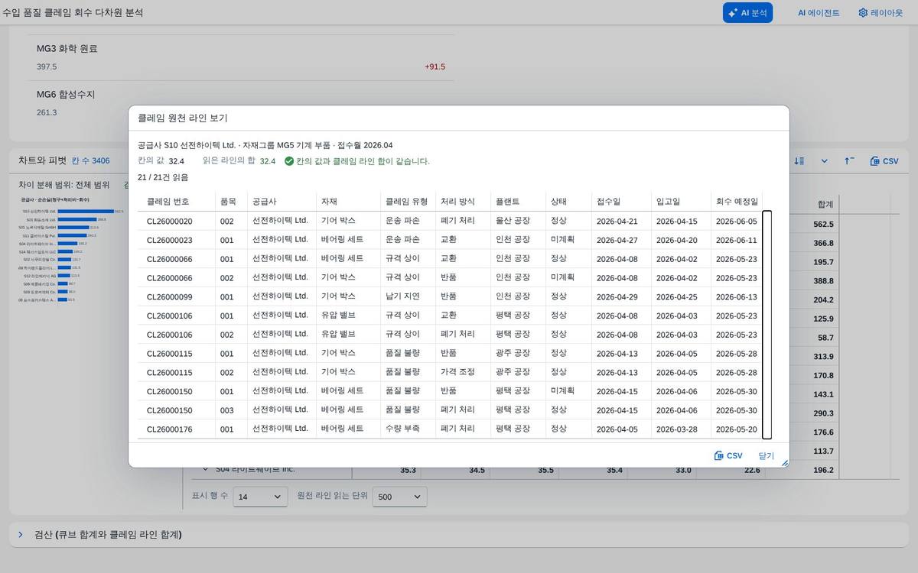Screen dimensions: 918x573
Task: Click the 2026-06-13 recovery date cell
Action: [x=737, y=297]
